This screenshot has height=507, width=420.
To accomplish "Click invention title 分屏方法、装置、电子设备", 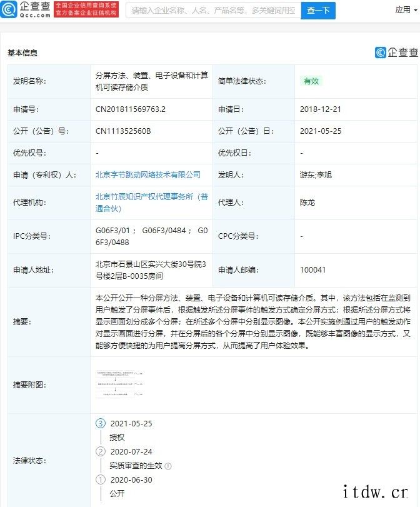I will pos(152,81).
